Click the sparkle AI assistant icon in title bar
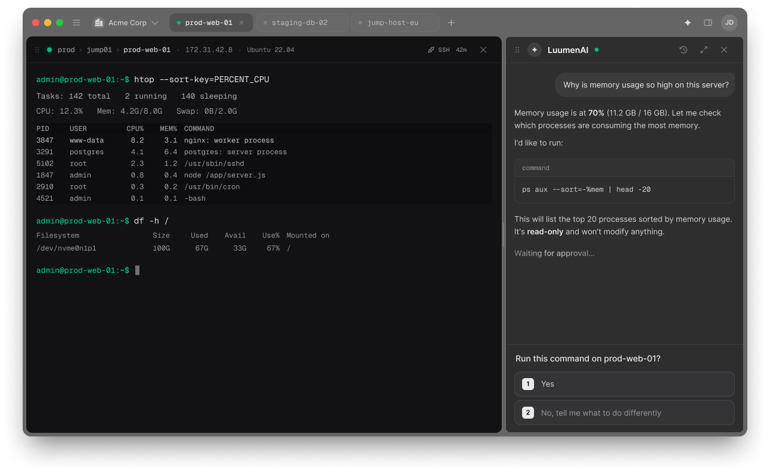This screenshot has height=474, width=770. click(x=688, y=23)
